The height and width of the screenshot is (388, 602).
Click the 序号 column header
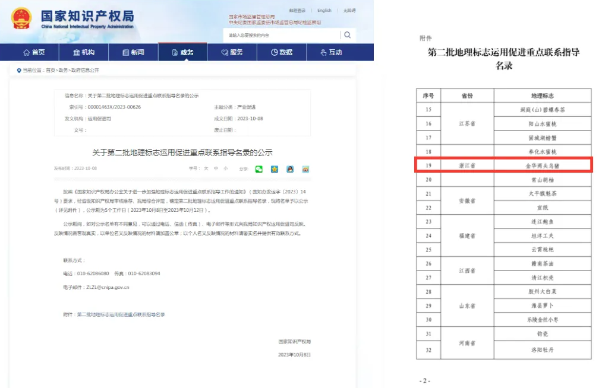428,96
